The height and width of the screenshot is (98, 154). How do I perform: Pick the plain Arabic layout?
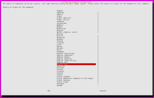tap(59, 16)
